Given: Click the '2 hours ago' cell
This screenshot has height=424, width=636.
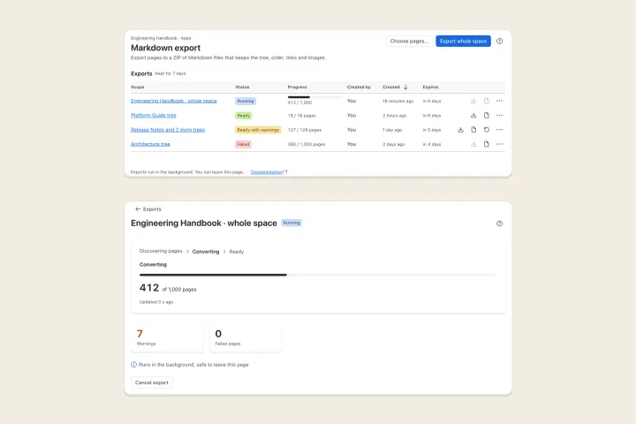Looking at the screenshot, I should click(x=394, y=116).
